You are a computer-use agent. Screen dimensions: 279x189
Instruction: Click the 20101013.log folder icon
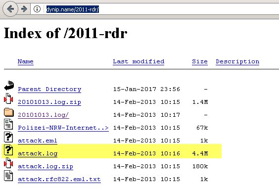tap(9, 112)
